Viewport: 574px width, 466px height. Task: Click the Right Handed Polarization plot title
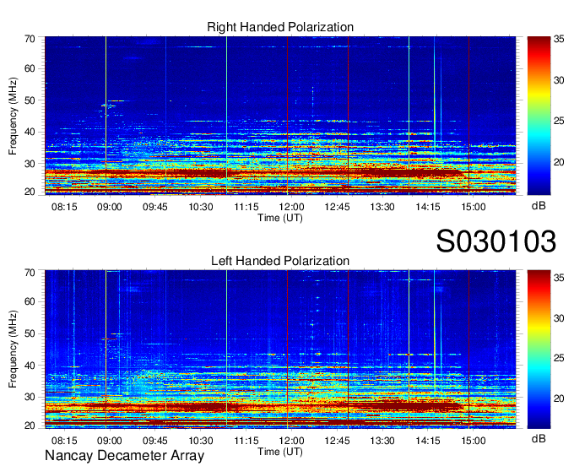pos(280,27)
